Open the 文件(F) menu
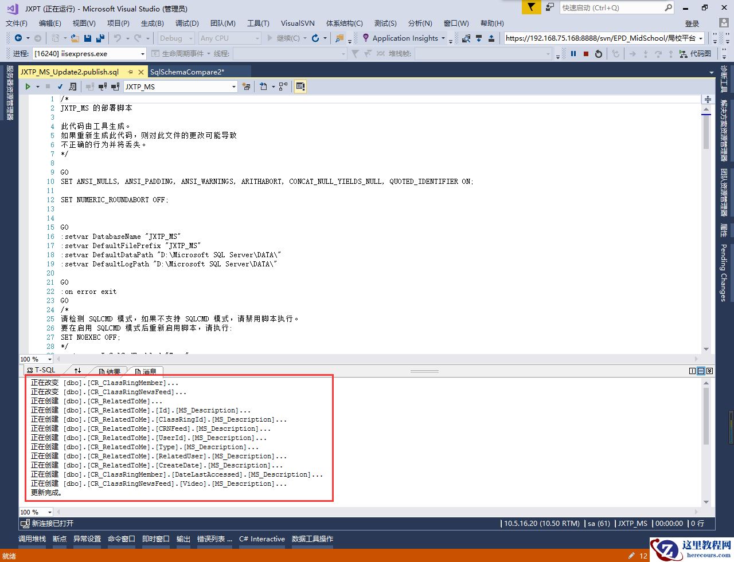The image size is (734, 562). tap(17, 23)
